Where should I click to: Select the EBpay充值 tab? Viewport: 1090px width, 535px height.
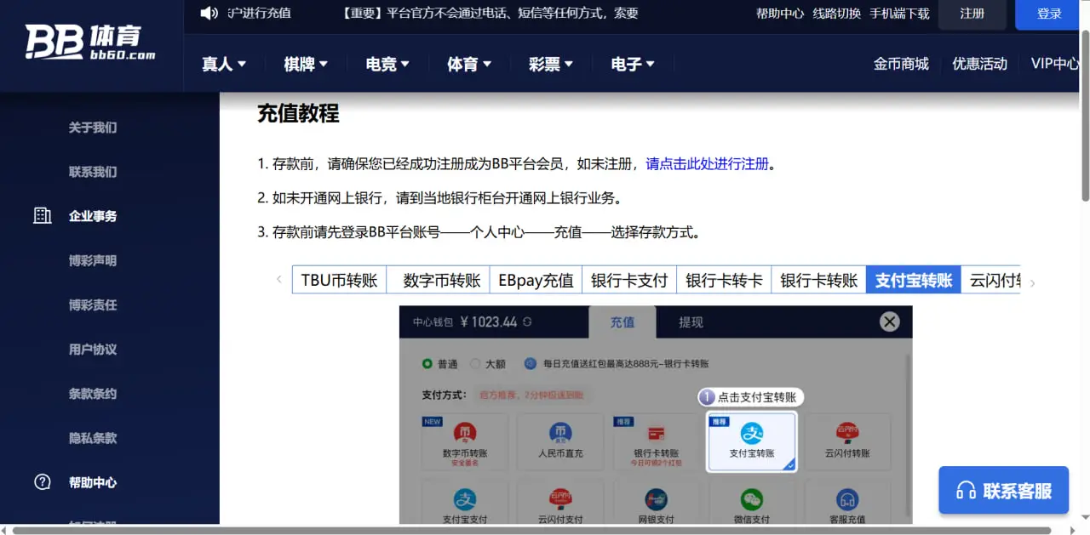click(536, 280)
